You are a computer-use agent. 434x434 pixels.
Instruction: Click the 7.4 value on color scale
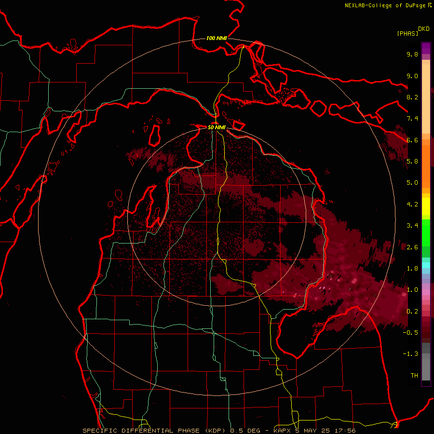(x=412, y=119)
